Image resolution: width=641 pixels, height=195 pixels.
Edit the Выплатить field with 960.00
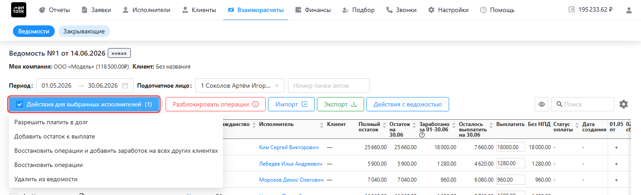(511, 180)
